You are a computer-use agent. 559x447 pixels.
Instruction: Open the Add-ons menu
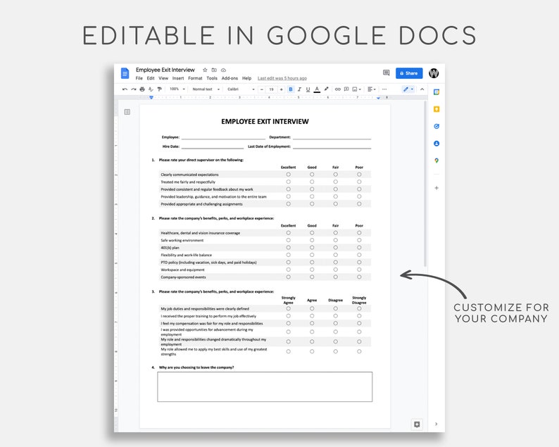[230, 78]
